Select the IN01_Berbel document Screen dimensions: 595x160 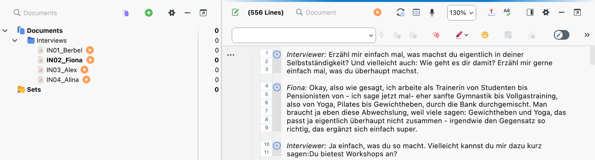[64, 50]
